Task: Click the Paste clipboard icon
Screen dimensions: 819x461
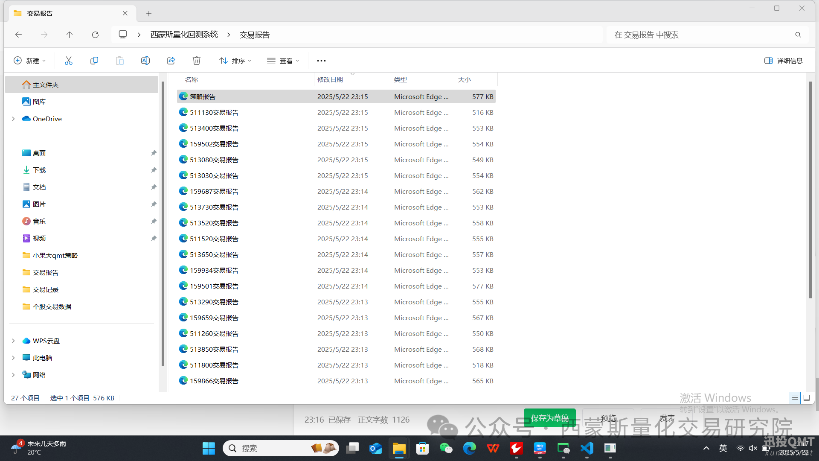Action: [x=120, y=61]
